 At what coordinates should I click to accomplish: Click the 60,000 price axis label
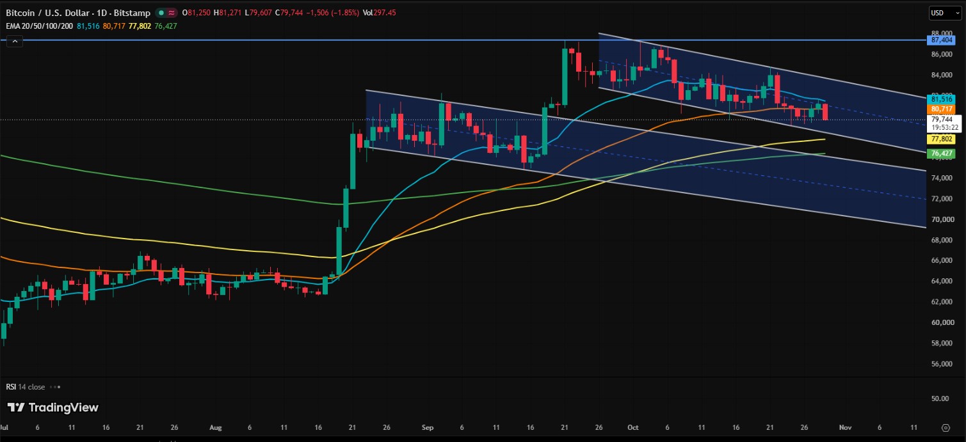click(x=944, y=322)
